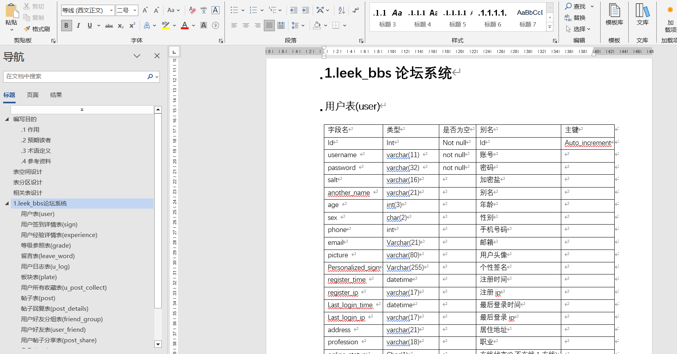This screenshot has width=677, height=354.
Task: Switch to the 结果 navigation tab
Action: coord(56,95)
